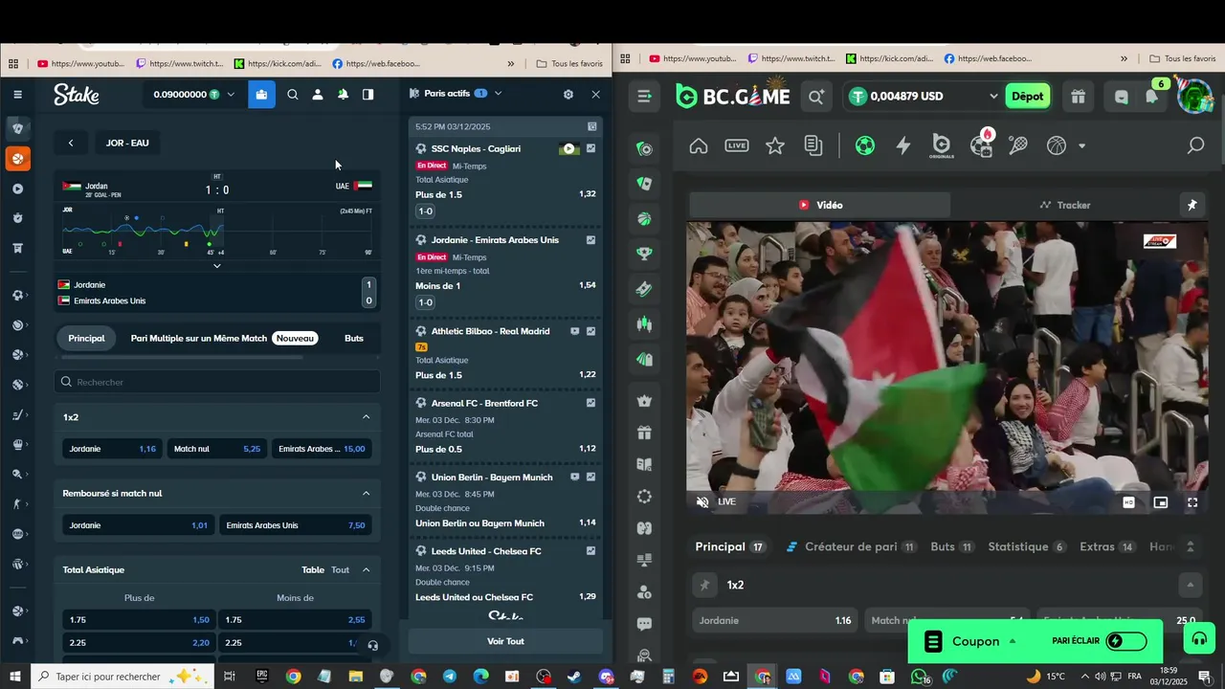This screenshot has width=1225, height=689.
Task: Toggle Stake side panel layout icon
Action: (367, 95)
